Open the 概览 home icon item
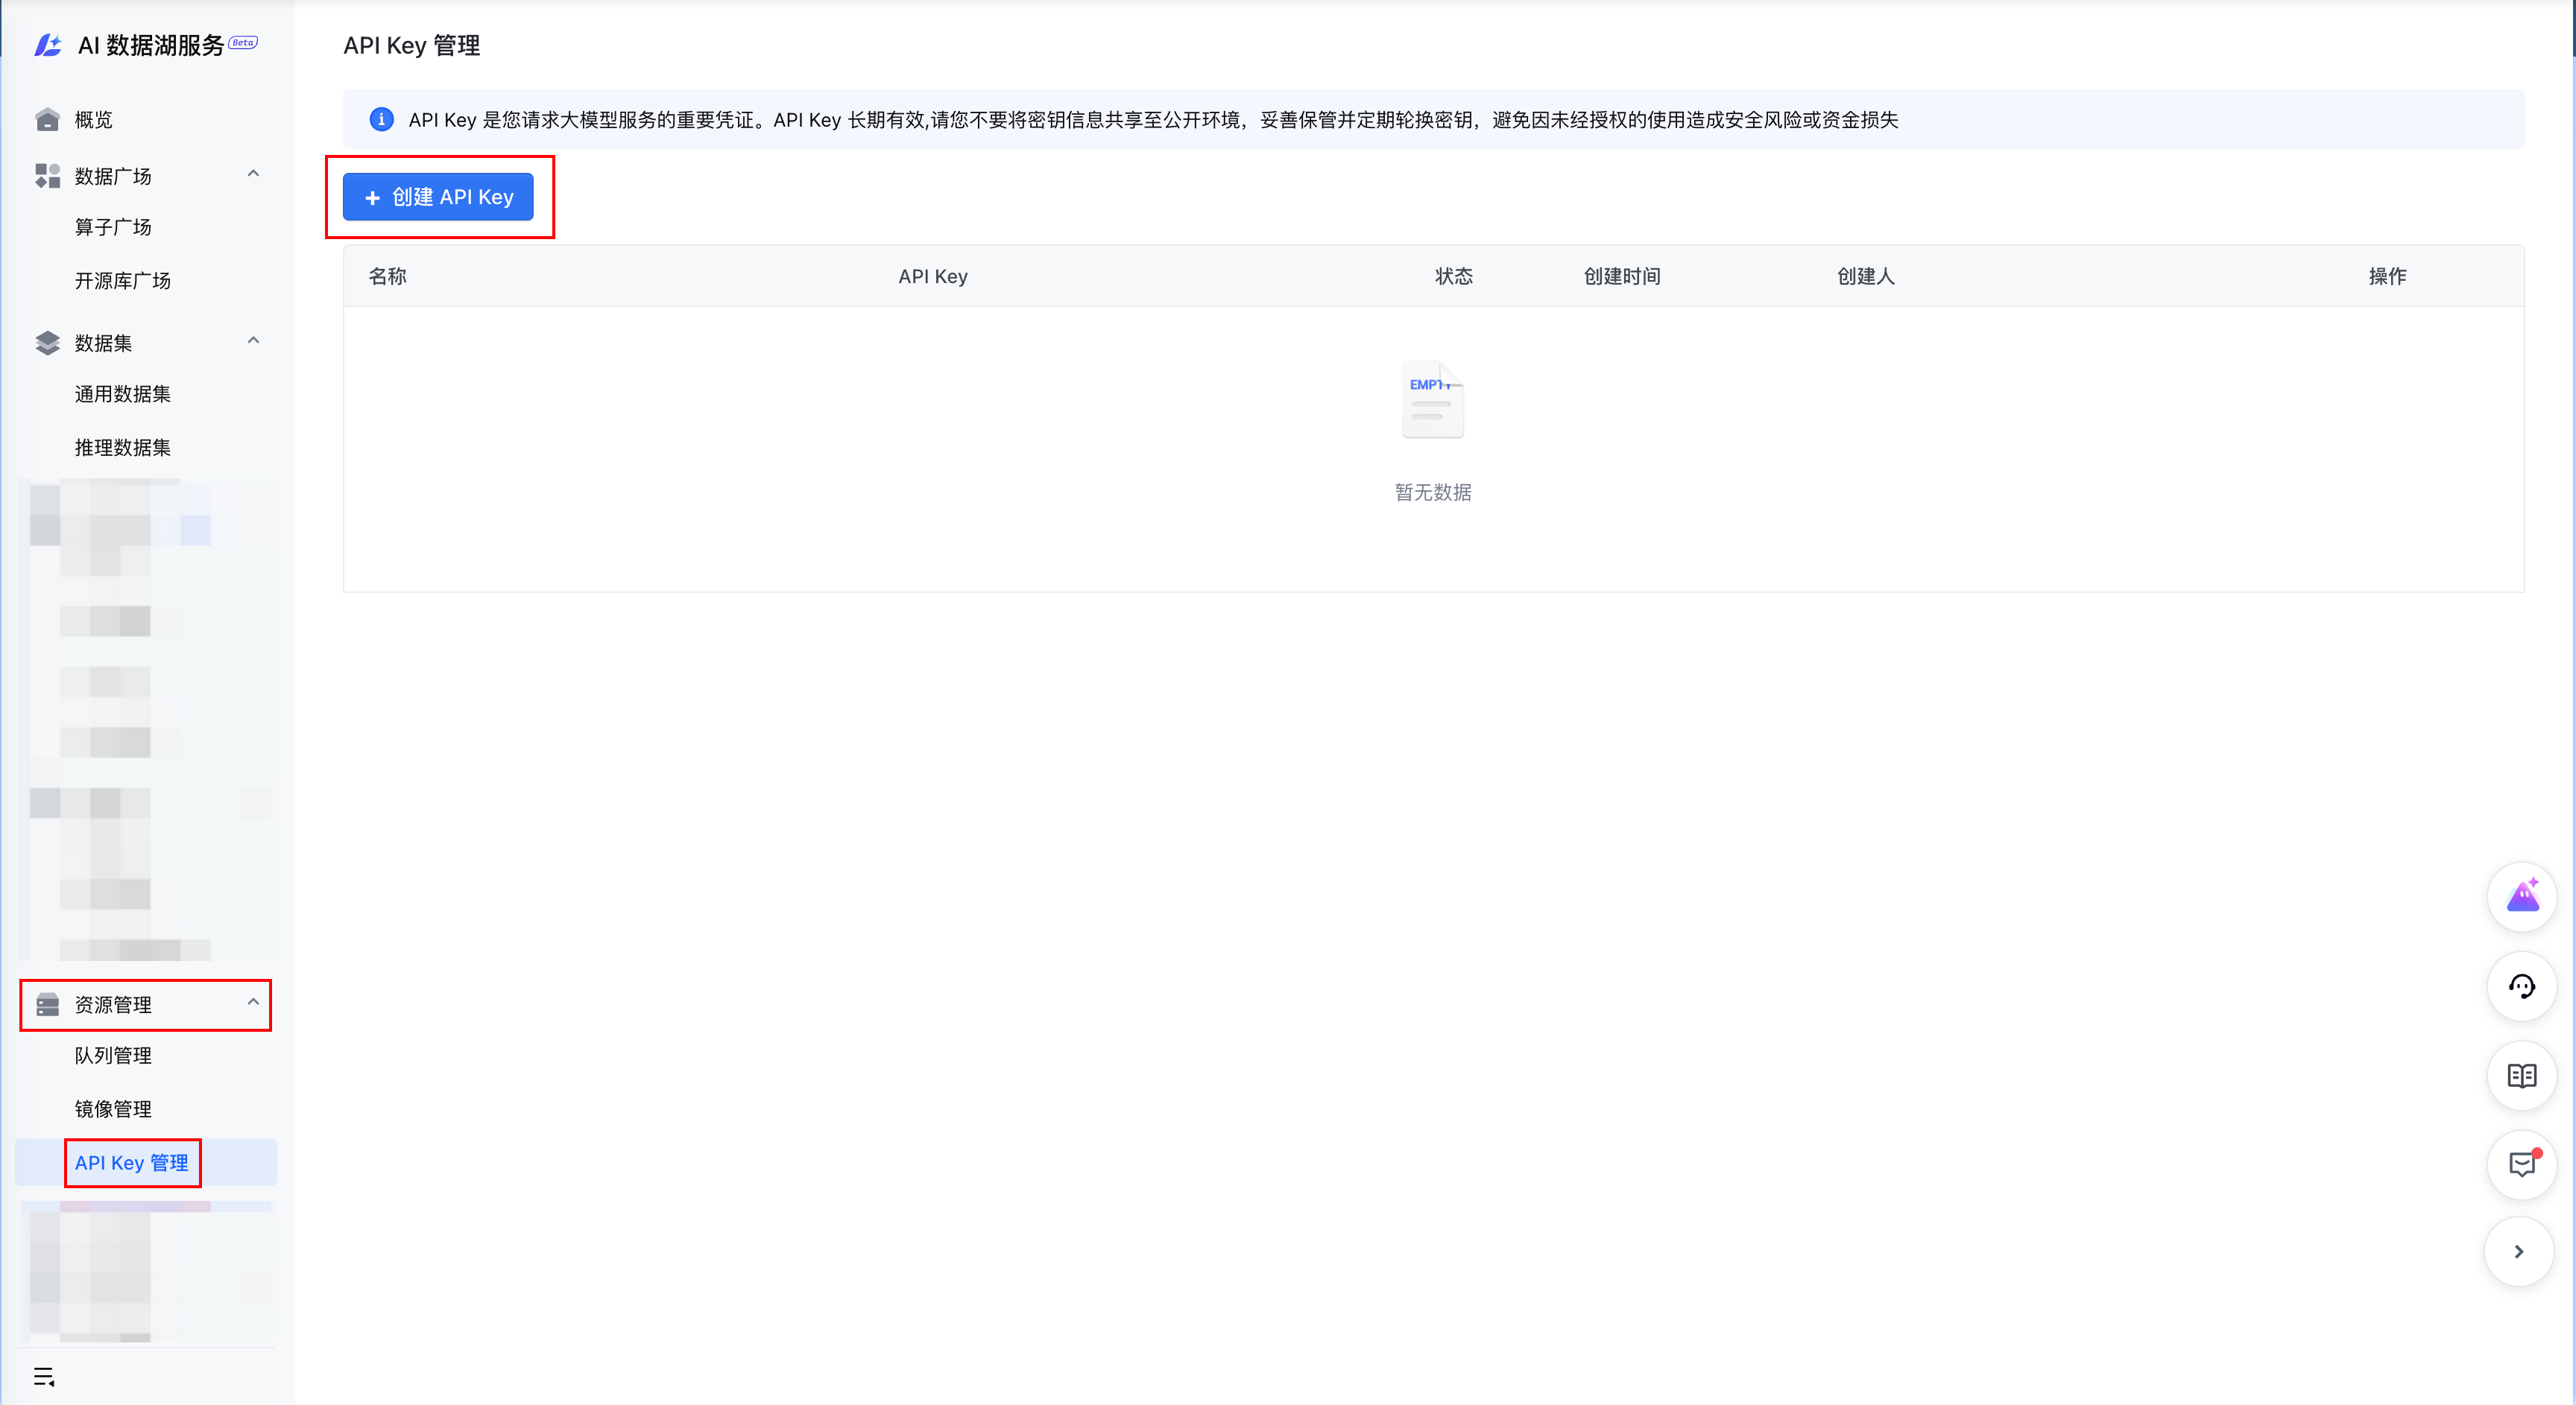2576x1405 pixels. pyautogui.click(x=47, y=120)
